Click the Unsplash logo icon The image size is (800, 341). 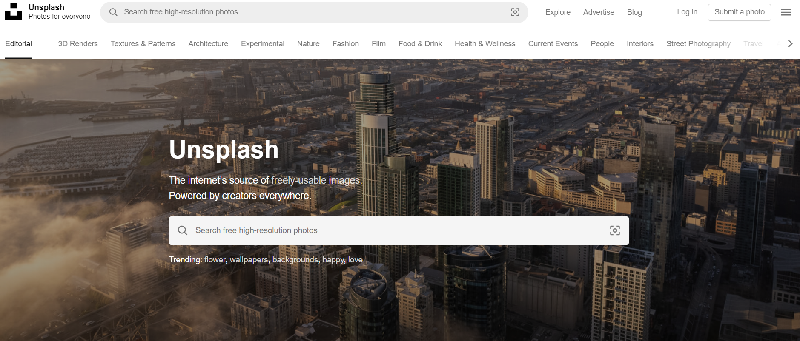[x=14, y=12]
